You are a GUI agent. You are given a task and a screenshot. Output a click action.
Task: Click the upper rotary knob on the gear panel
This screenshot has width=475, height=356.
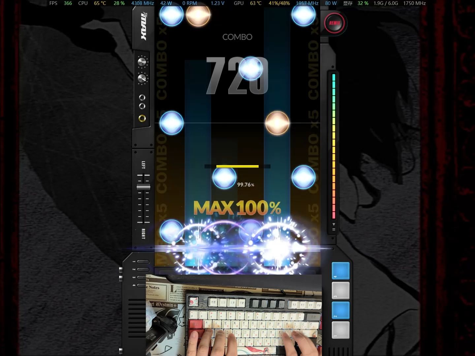[142, 62]
